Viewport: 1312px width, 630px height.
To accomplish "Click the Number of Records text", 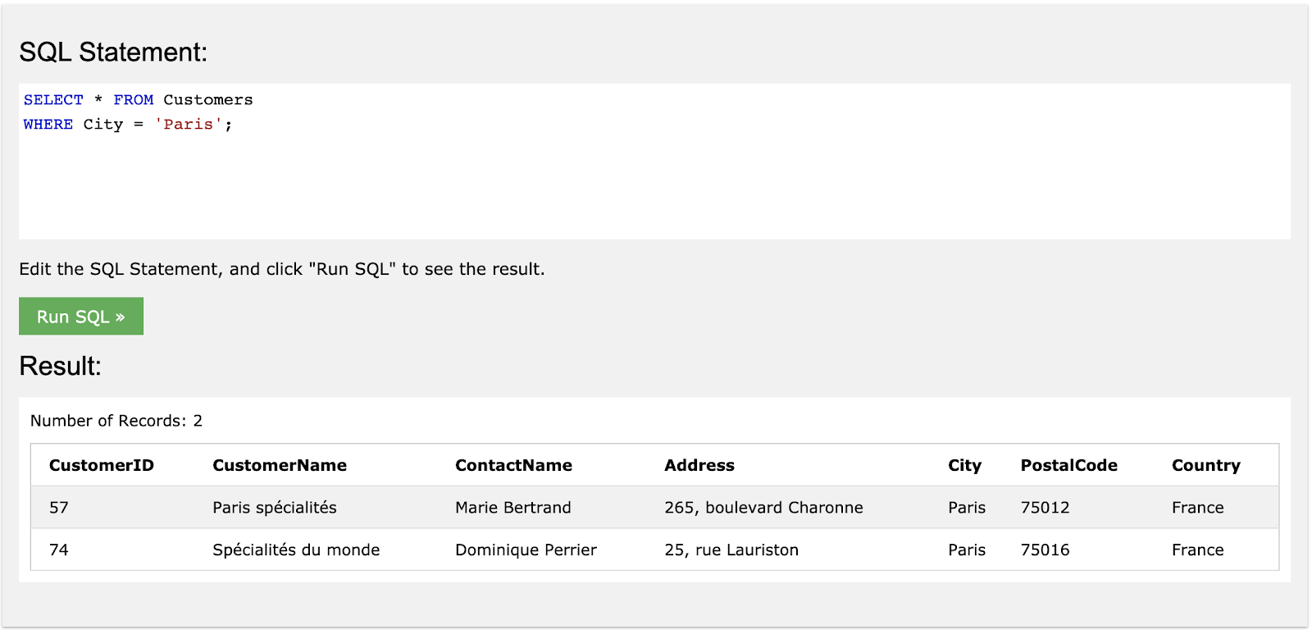I will (116, 421).
